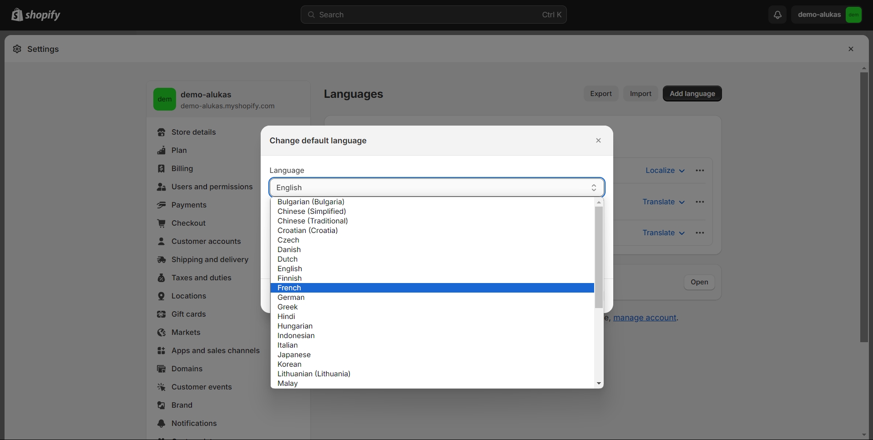Open the Language select dropdown

pyautogui.click(x=436, y=187)
